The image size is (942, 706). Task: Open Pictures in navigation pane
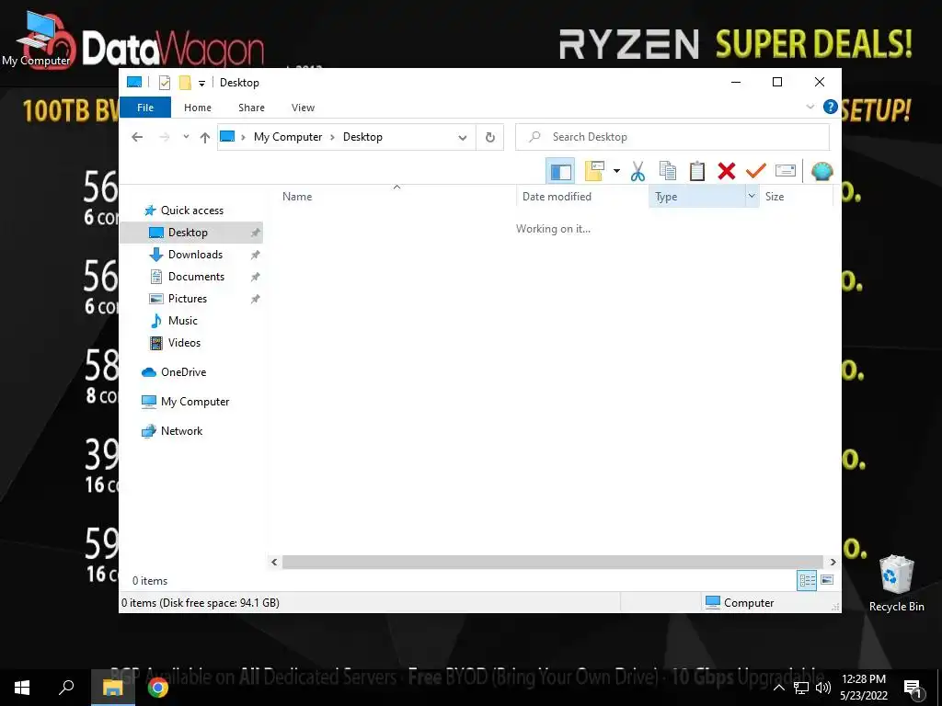187,299
